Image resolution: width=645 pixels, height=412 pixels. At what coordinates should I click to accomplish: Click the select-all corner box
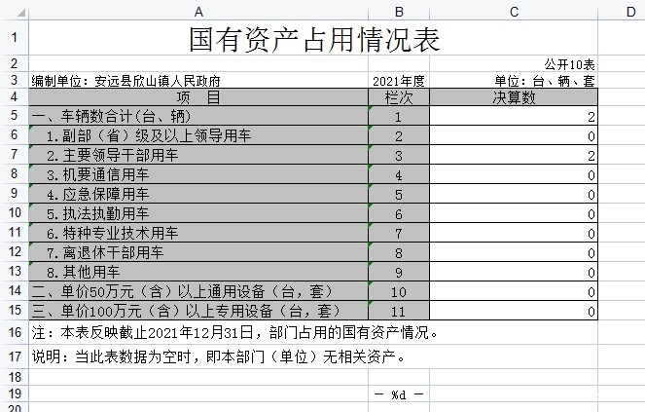(x=14, y=11)
